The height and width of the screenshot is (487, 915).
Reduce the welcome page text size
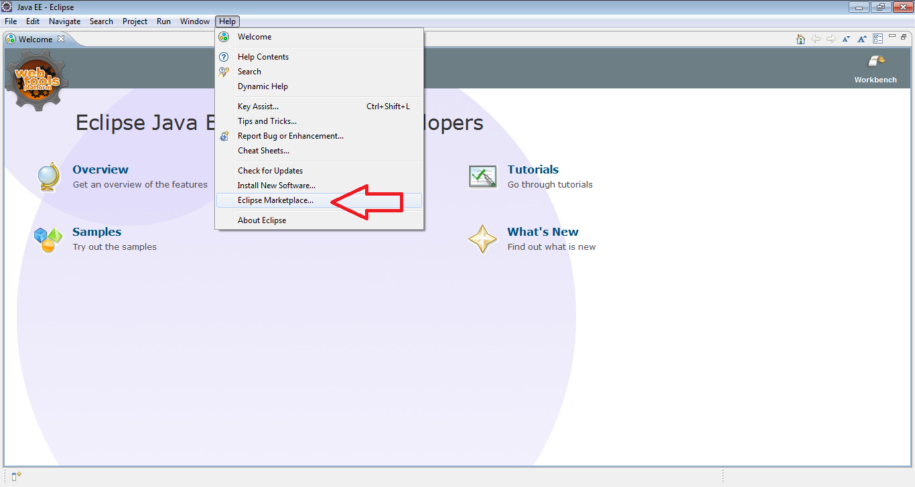846,39
